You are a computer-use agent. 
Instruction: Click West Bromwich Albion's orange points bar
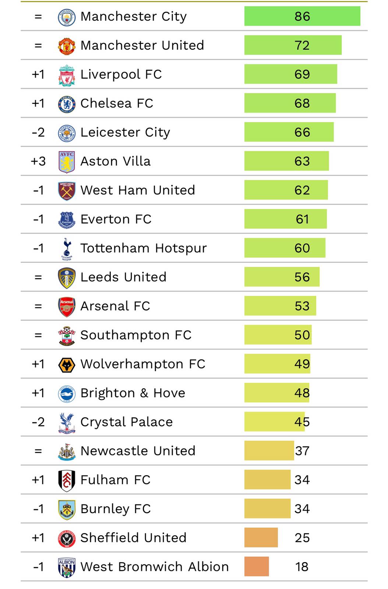coord(257,567)
